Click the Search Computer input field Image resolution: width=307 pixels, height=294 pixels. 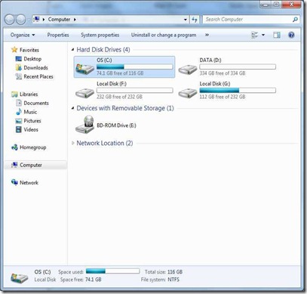coord(247,20)
